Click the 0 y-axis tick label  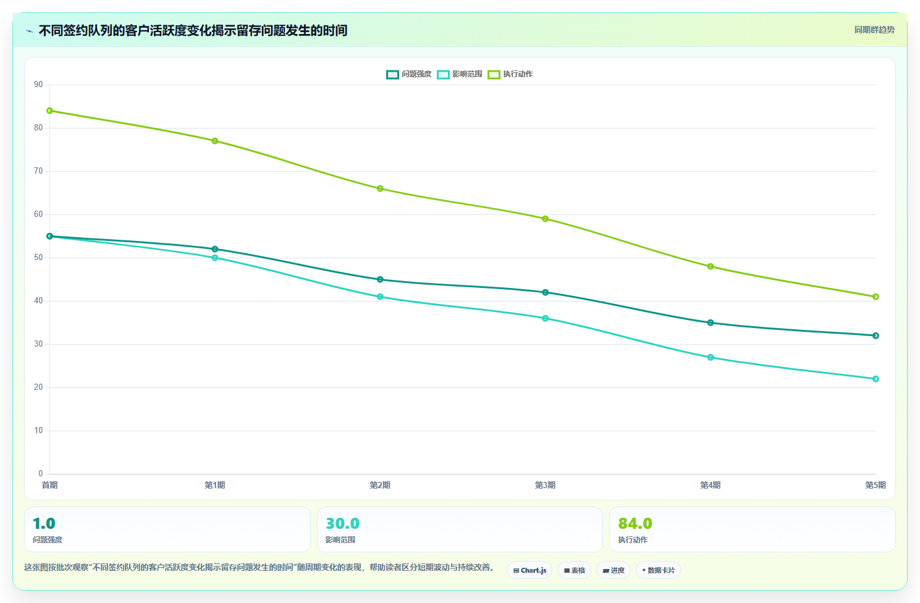point(41,474)
